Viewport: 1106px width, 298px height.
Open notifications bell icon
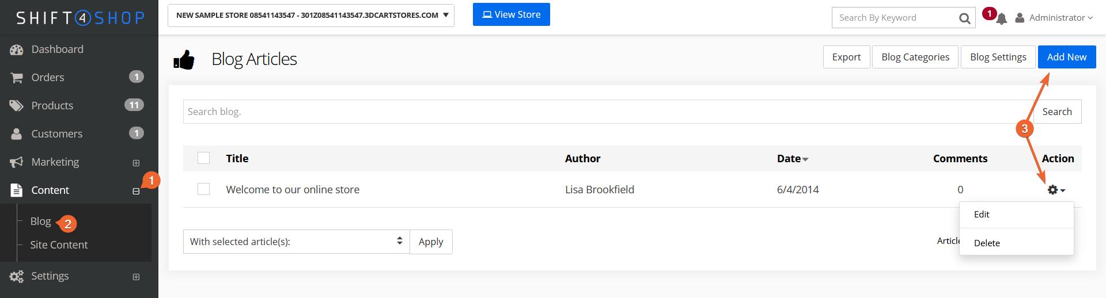click(1002, 19)
